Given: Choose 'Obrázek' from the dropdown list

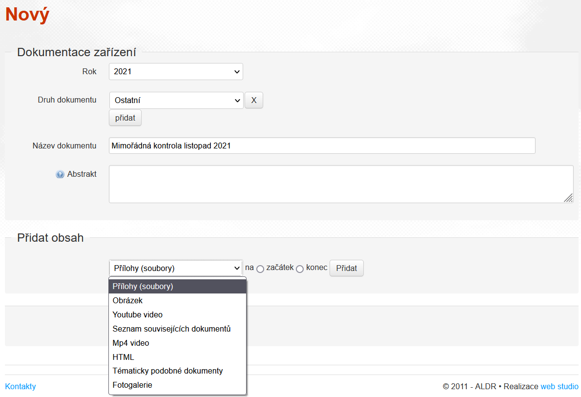Looking at the screenshot, I should 128,301.
